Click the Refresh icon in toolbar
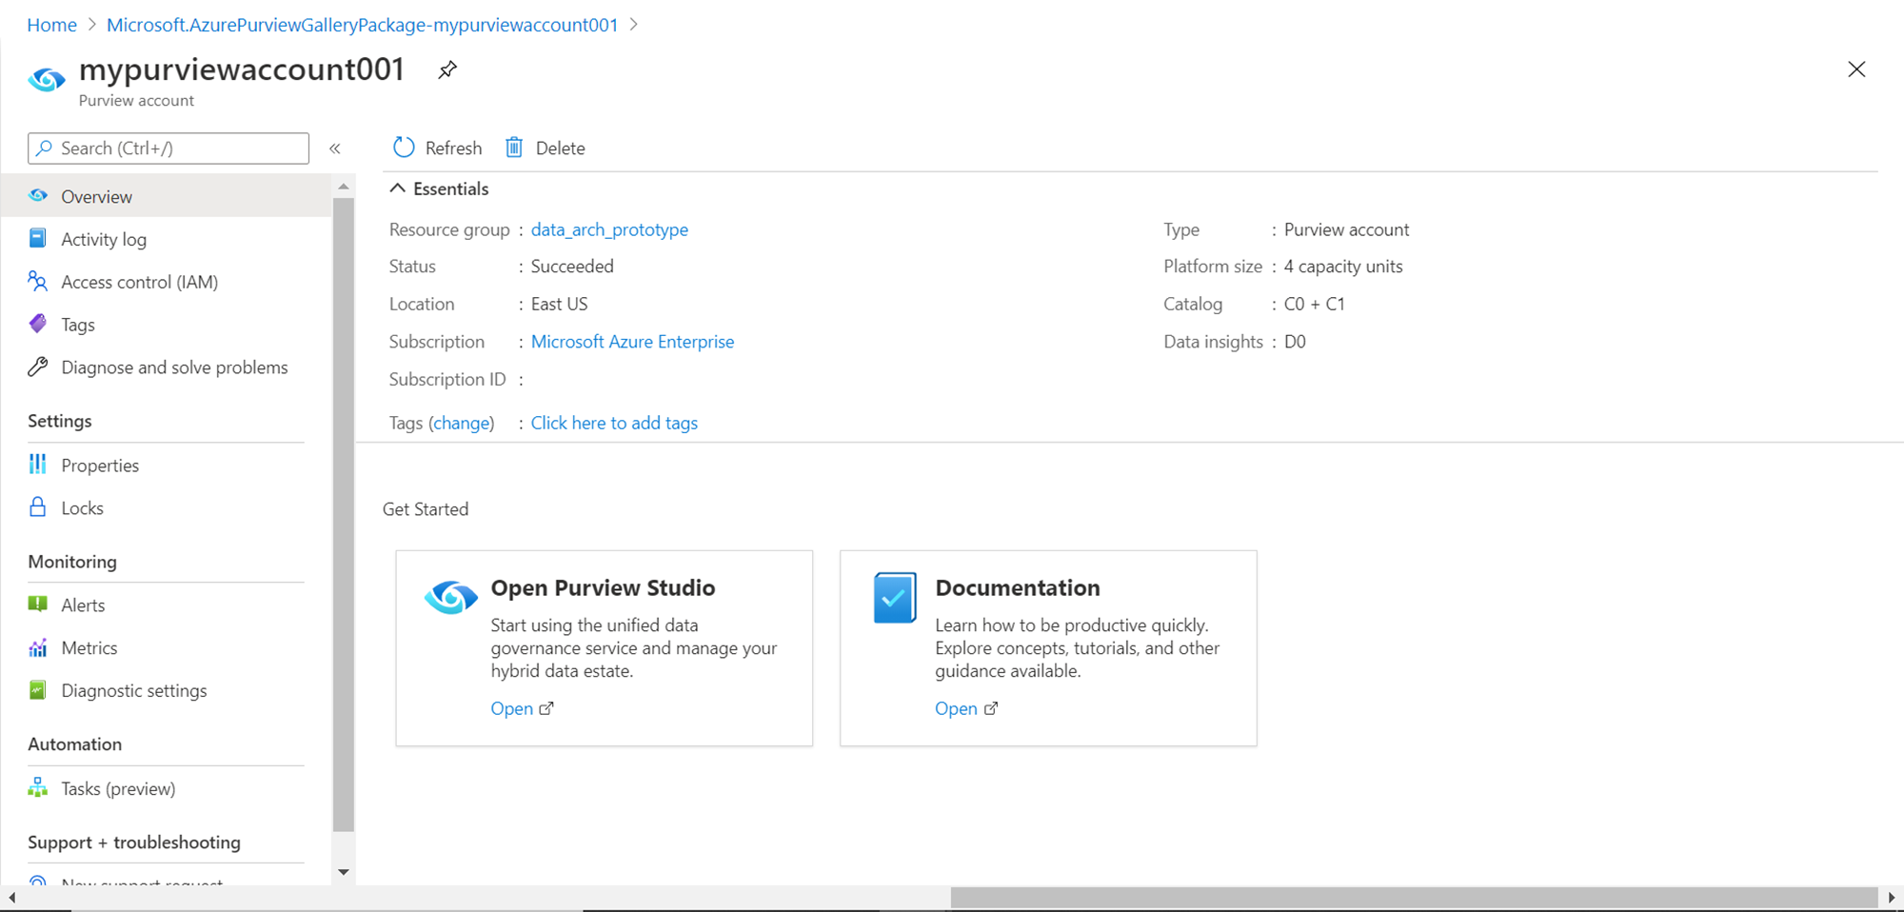 pos(405,148)
